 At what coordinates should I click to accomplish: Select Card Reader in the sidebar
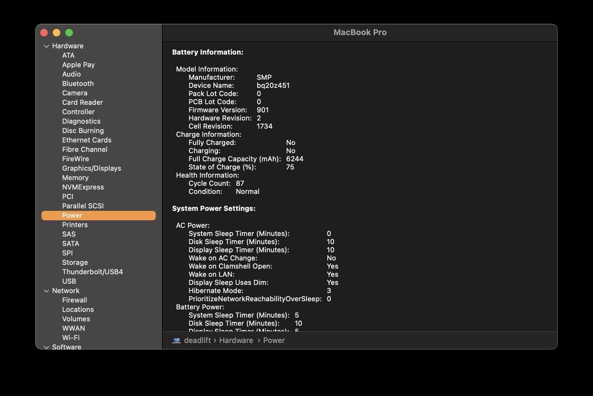click(83, 103)
